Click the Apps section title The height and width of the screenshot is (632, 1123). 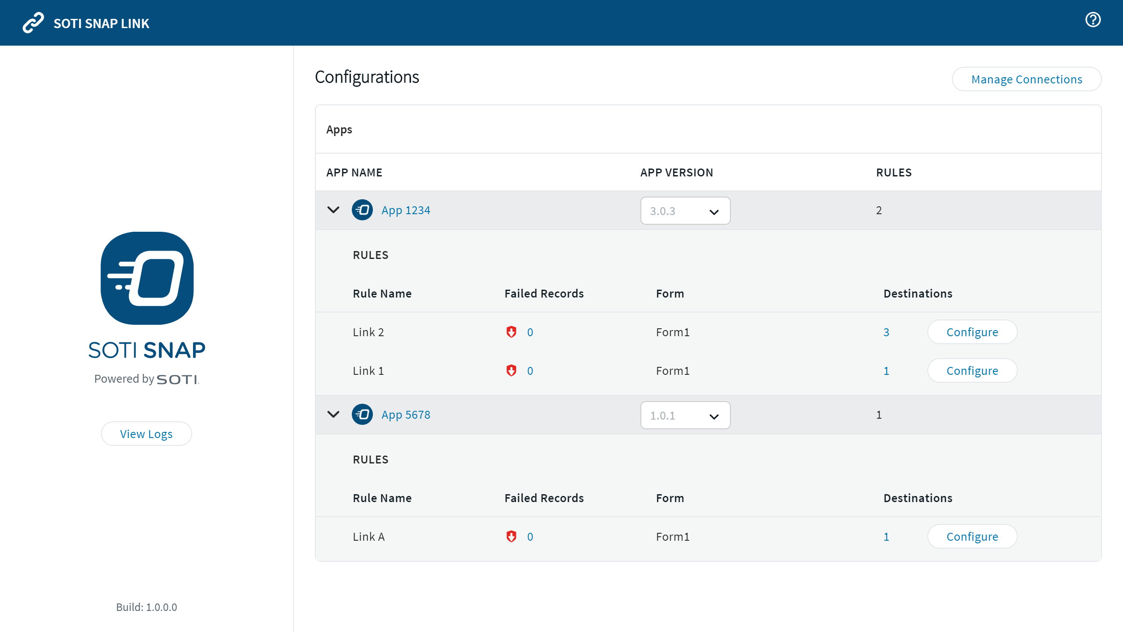pos(339,130)
